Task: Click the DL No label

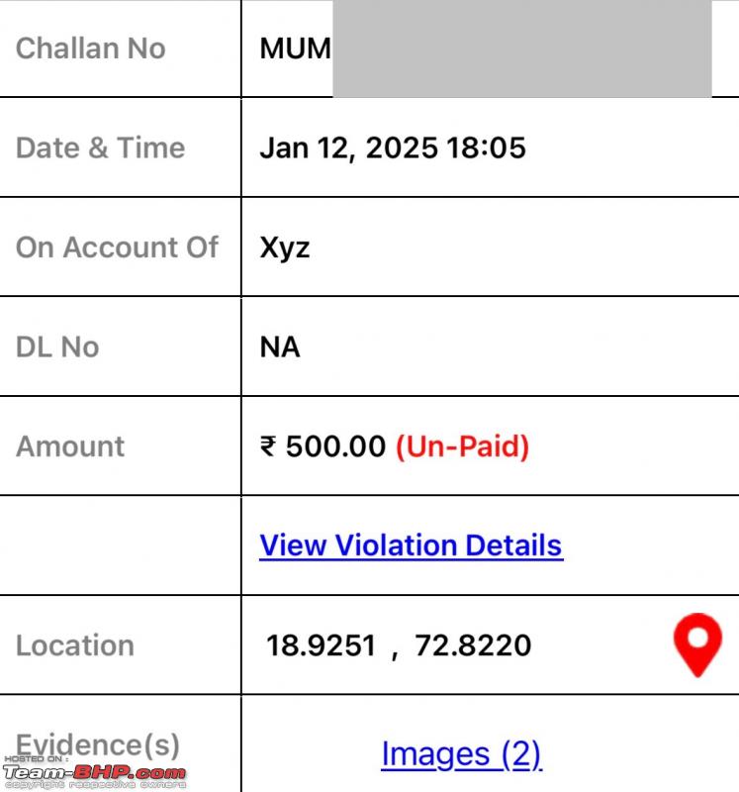Action: pos(57,347)
